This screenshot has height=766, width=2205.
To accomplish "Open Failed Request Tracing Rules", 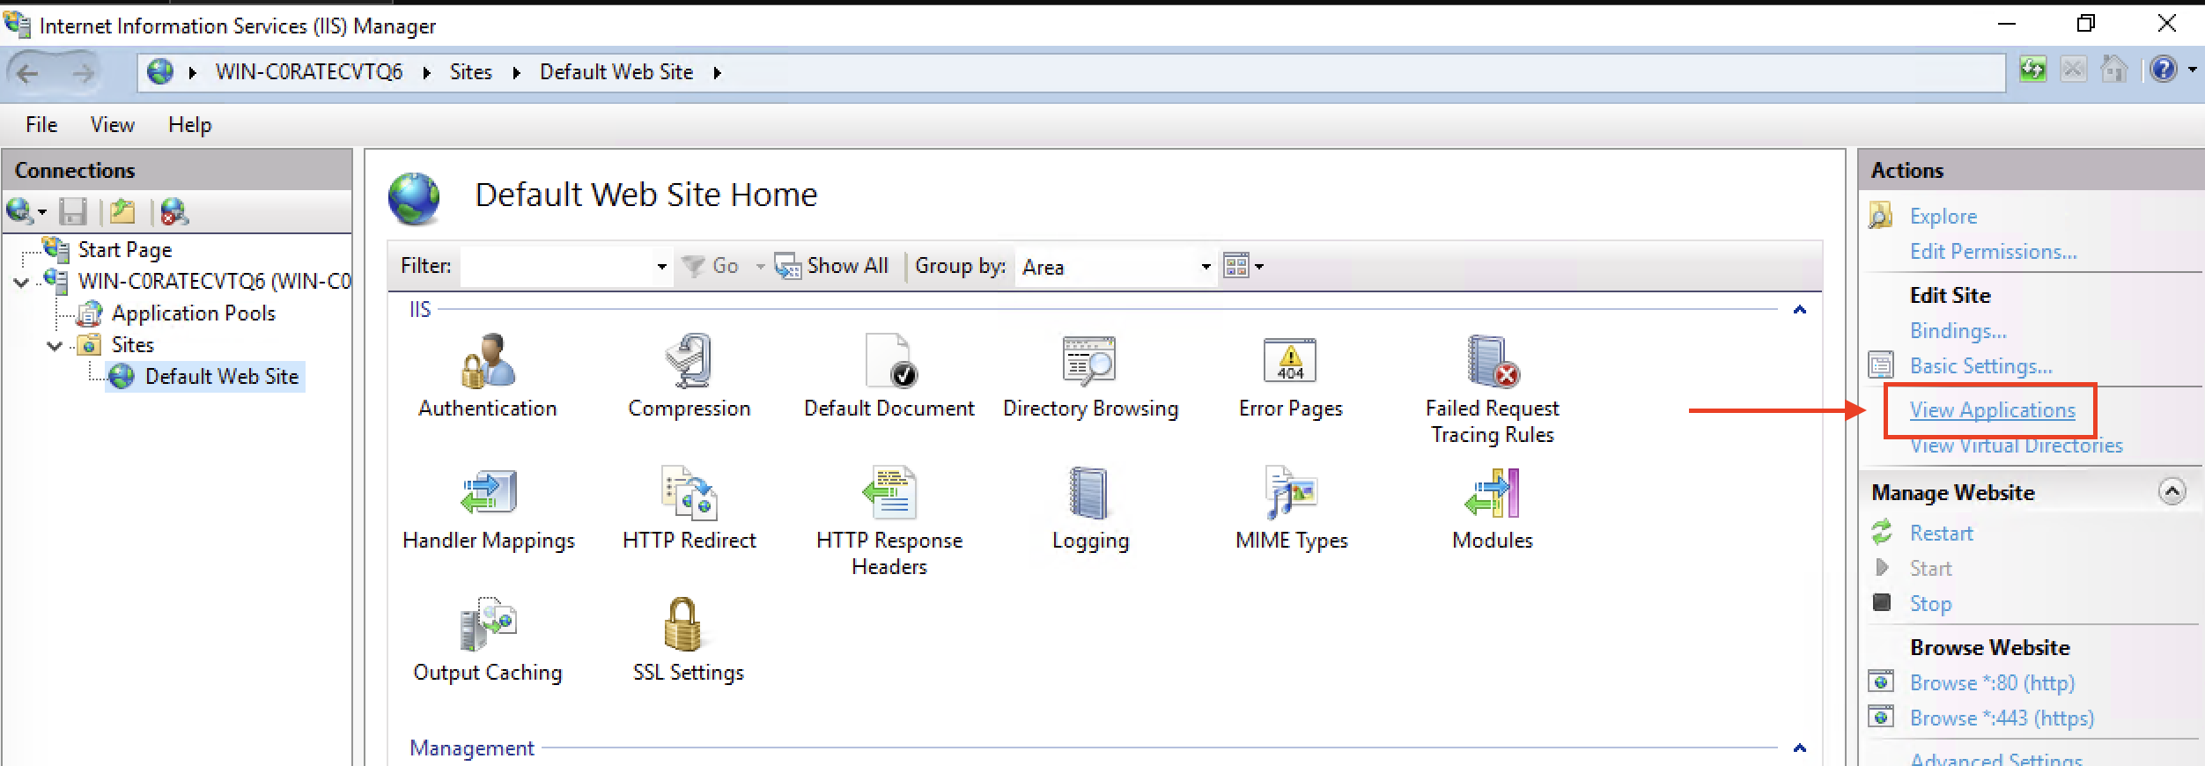I will click(x=1493, y=389).
